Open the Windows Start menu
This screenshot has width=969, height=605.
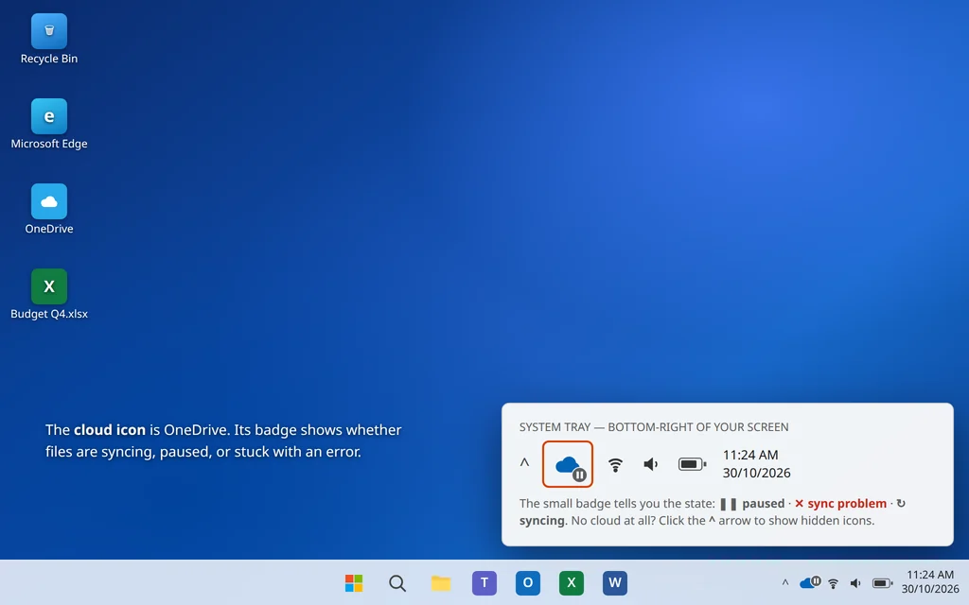(354, 582)
